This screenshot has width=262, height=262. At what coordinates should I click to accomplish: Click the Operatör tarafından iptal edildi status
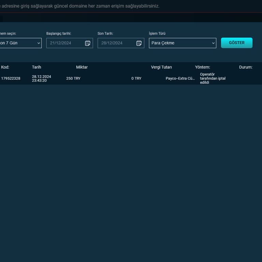coord(213,78)
